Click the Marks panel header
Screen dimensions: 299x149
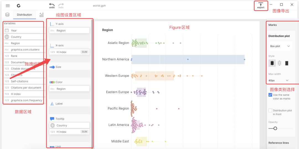(x=272, y=25)
